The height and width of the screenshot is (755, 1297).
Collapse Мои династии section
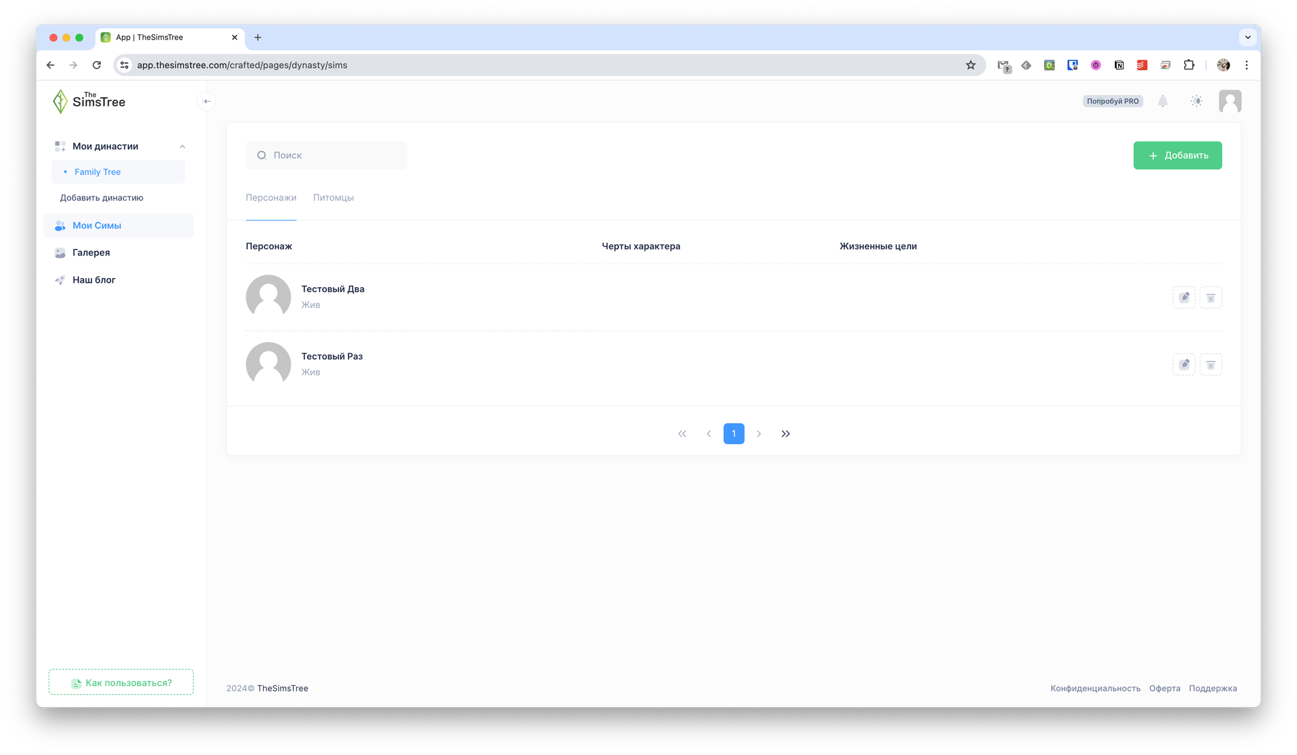pyautogui.click(x=182, y=146)
